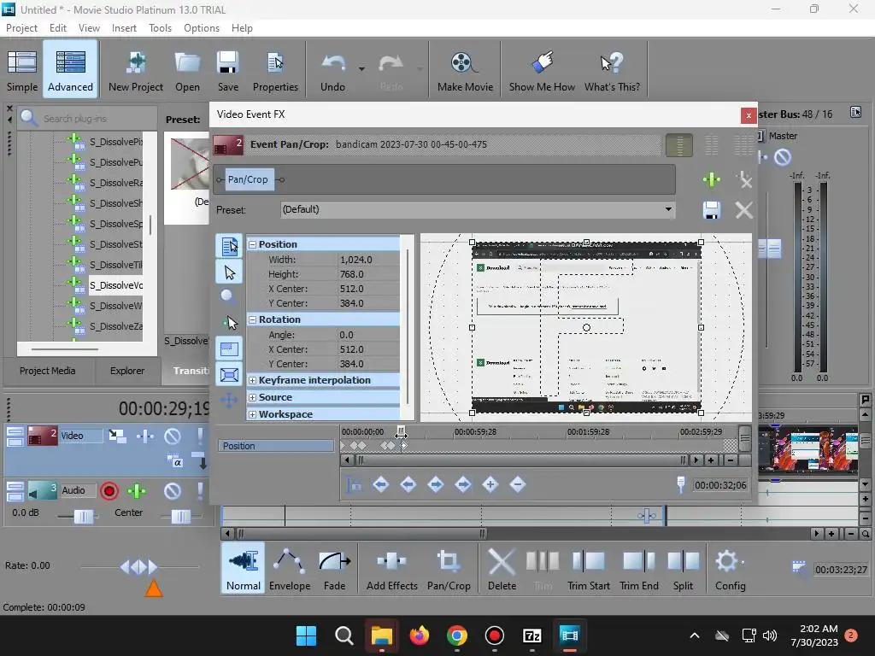
Task: Switch to Simple mode
Action: 21,72
